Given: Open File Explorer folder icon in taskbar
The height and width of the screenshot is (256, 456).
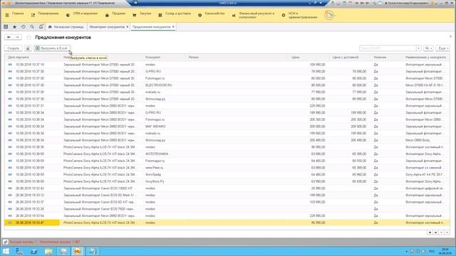Looking at the screenshot, I should pyautogui.click(x=48, y=251).
